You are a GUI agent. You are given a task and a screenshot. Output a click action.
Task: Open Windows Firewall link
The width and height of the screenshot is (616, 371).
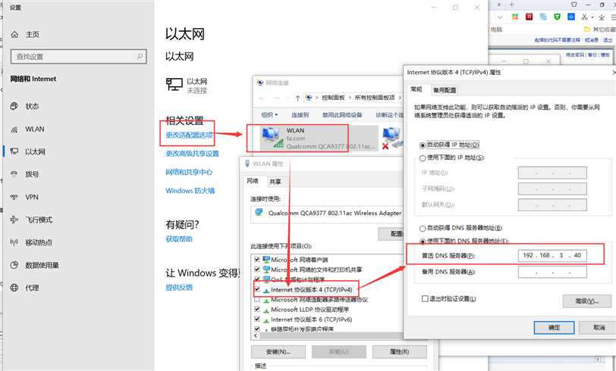pos(190,191)
